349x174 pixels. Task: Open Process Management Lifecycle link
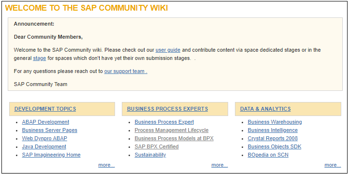point(172,130)
